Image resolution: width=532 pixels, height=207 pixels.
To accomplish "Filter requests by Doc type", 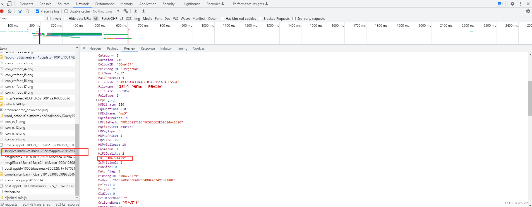I will 167,19.
